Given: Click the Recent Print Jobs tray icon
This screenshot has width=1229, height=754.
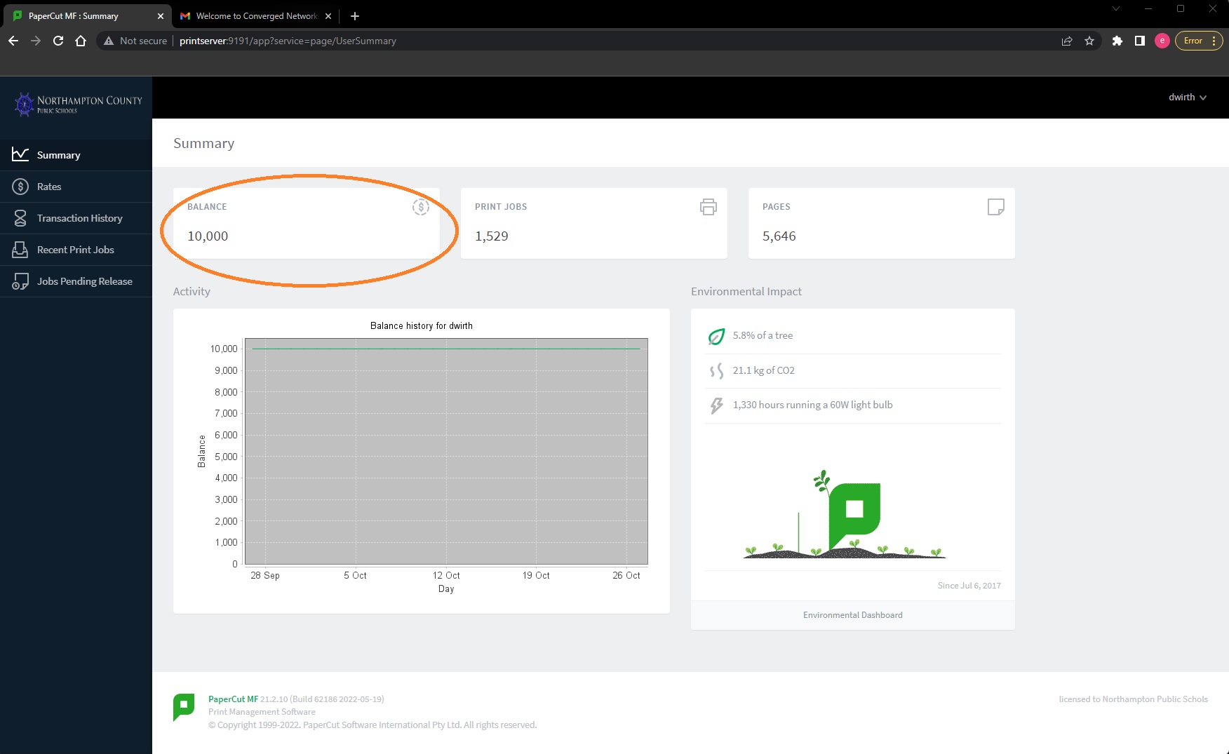Looking at the screenshot, I should pos(20,250).
